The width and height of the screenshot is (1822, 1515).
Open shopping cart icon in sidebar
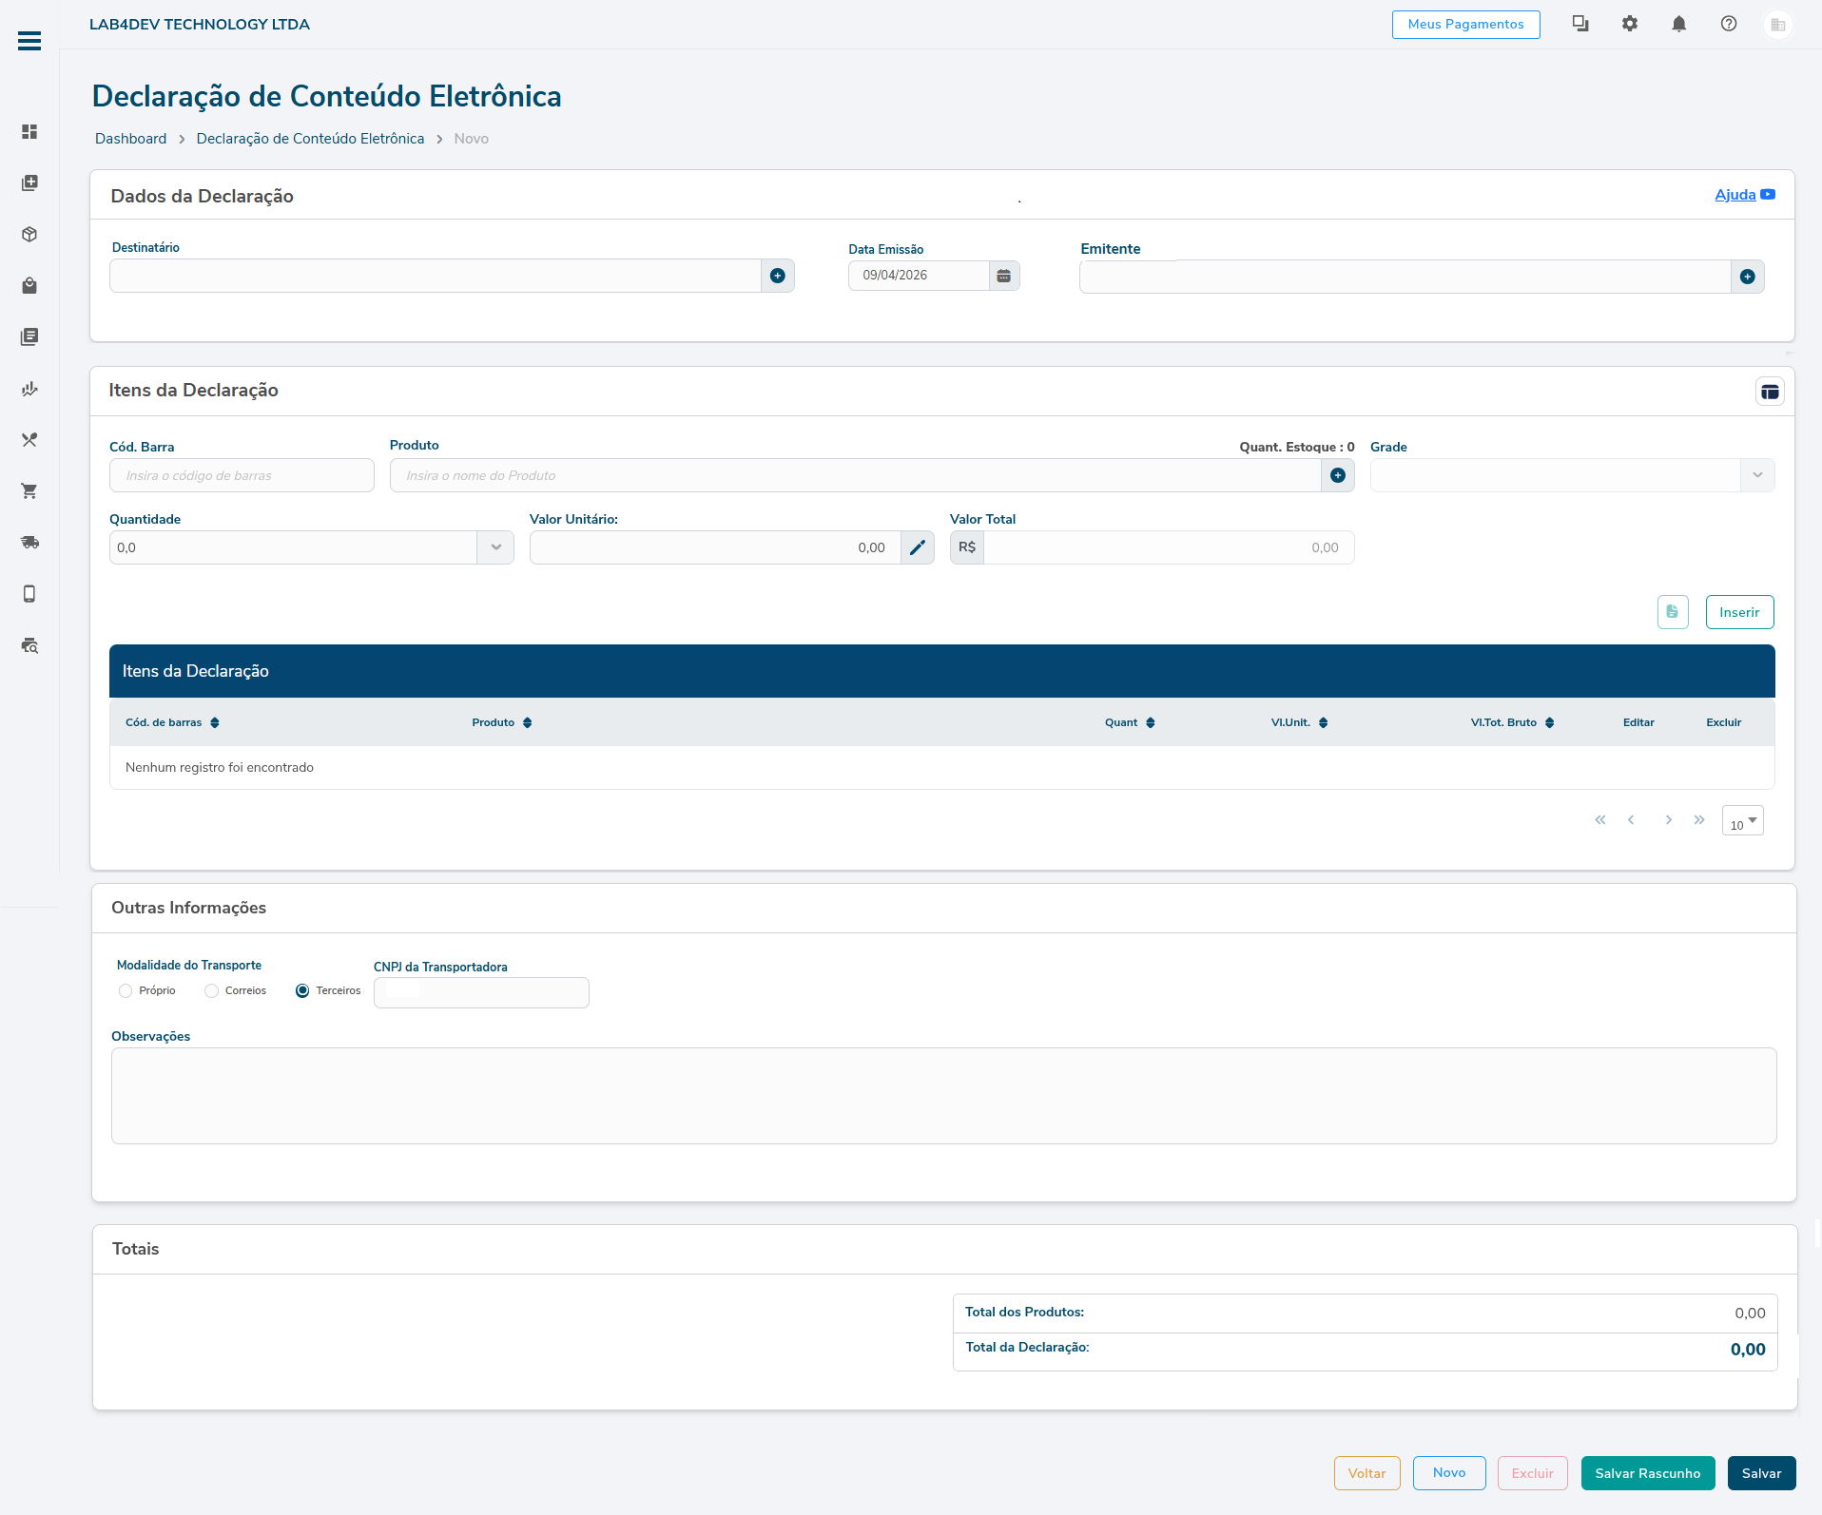29,491
